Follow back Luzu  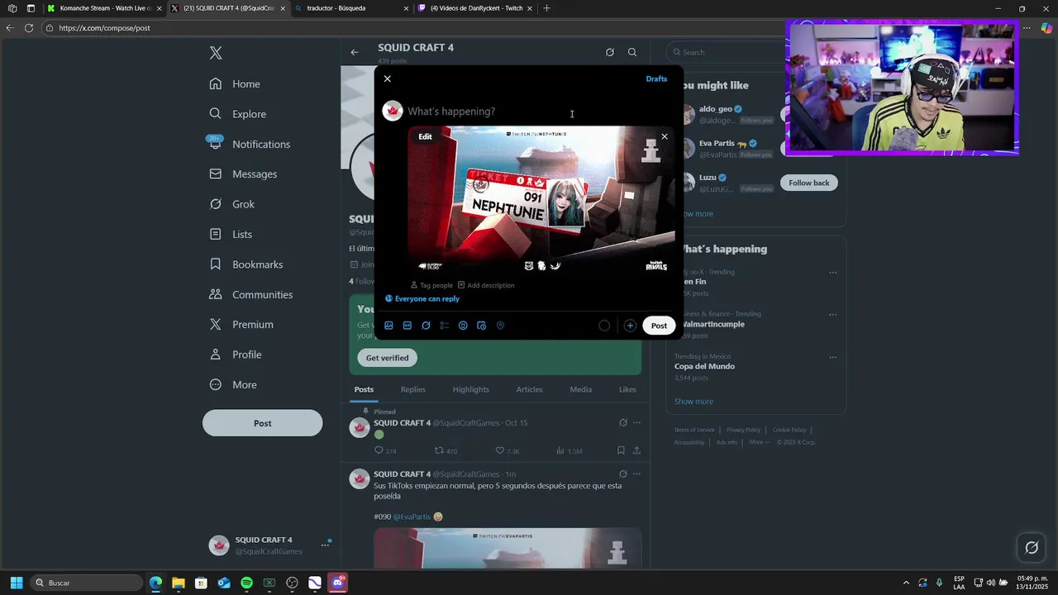point(808,183)
